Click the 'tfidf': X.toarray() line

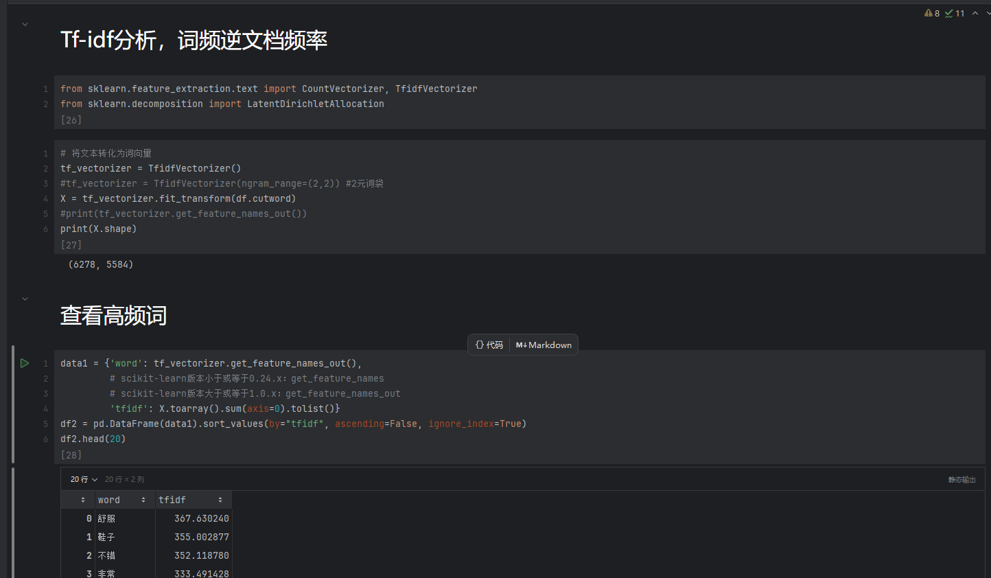pos(225,408)
